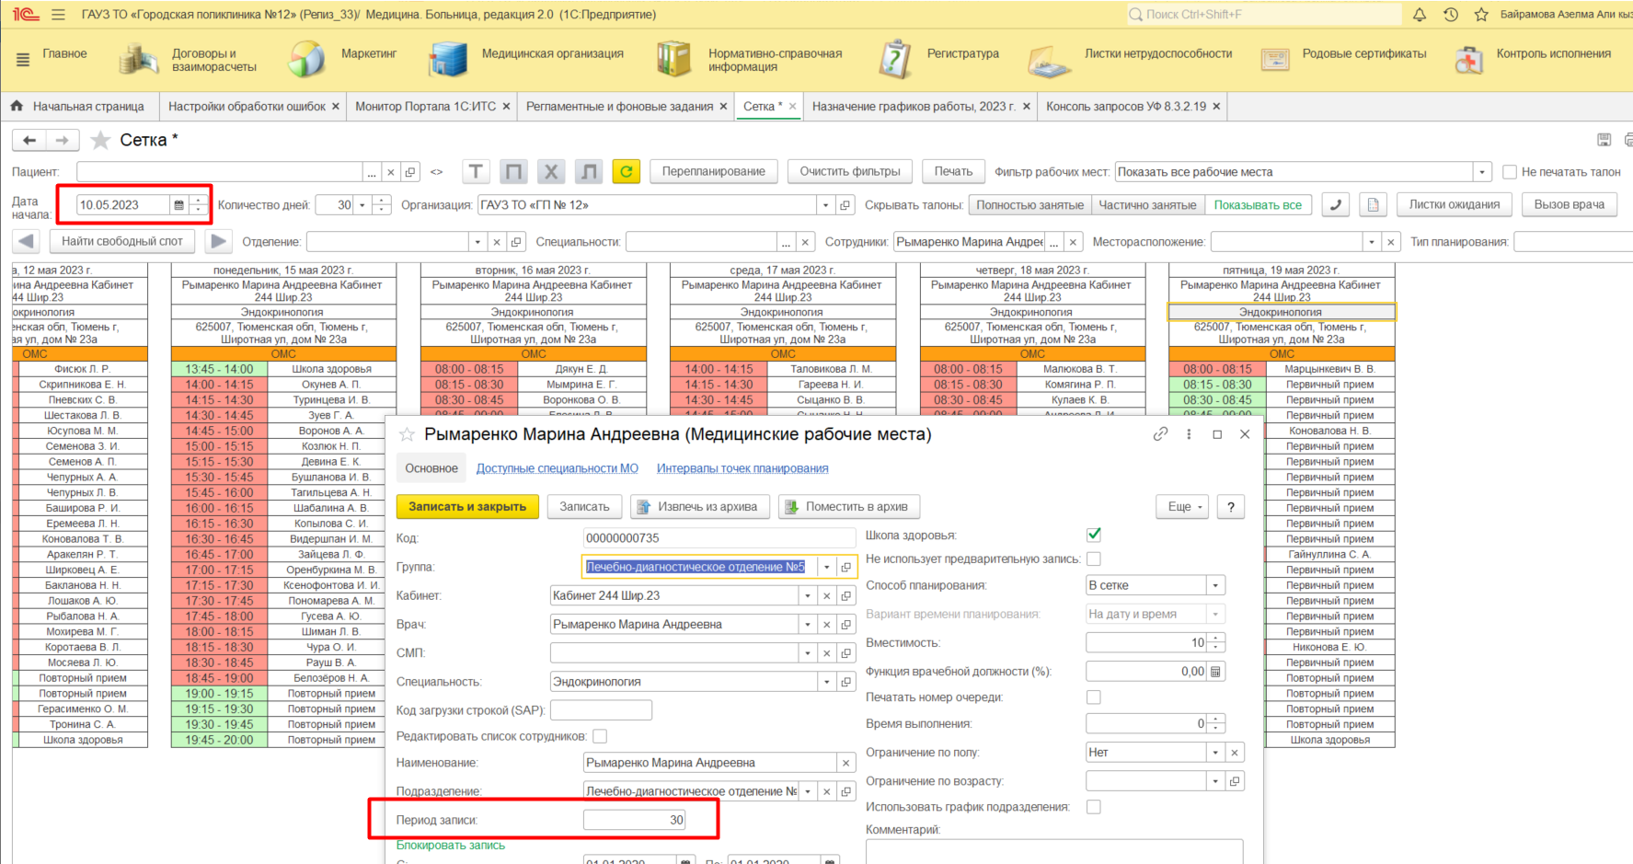Add Сетка to favorites with star icon
Image resolution: width=1633 pixels, height=864 pixels.
[x=101, y=140]
